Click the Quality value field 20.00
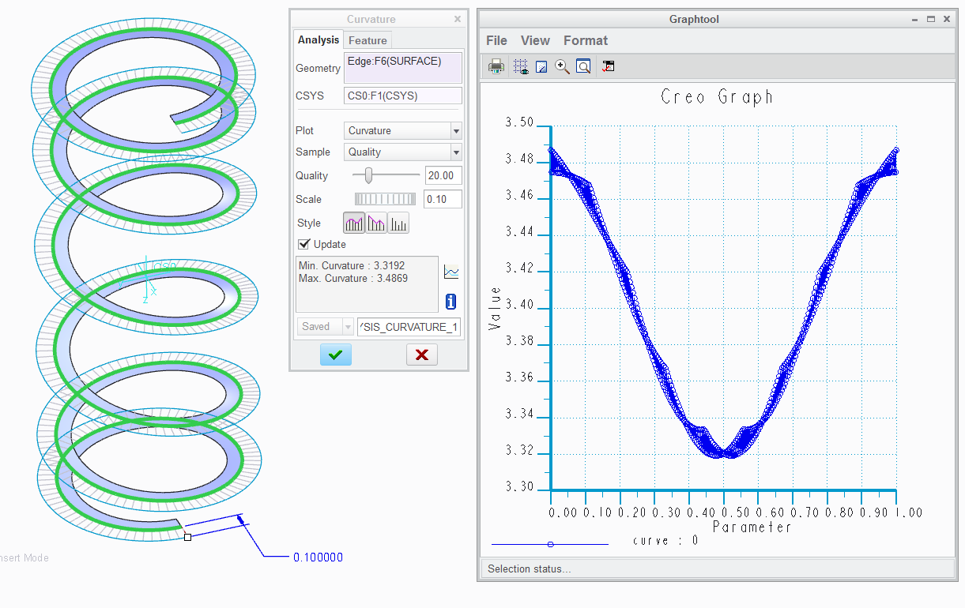The width and height of the screenshot is (965, 608). (x=443, y=176)
